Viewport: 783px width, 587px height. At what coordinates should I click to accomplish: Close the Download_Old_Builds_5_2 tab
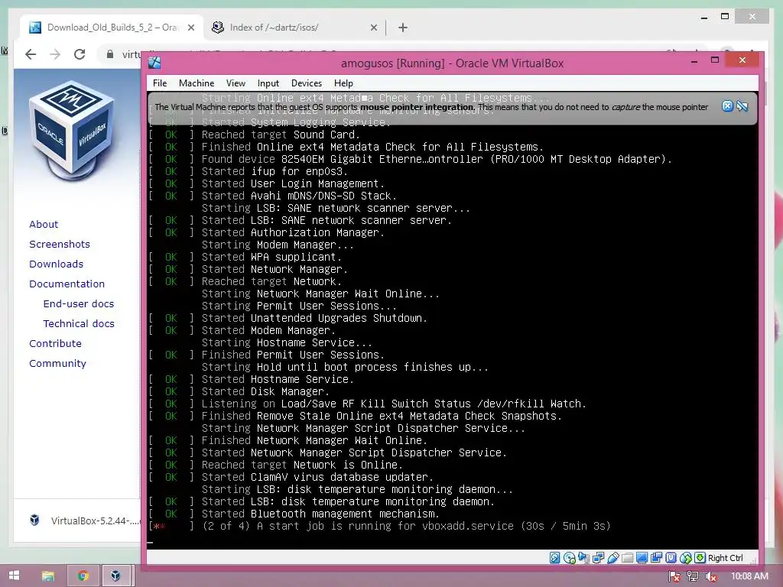(x=190, y=28)
